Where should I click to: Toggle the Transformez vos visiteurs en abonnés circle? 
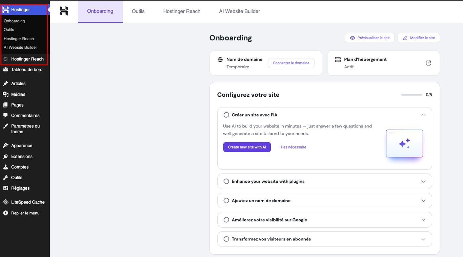point(226,239)
